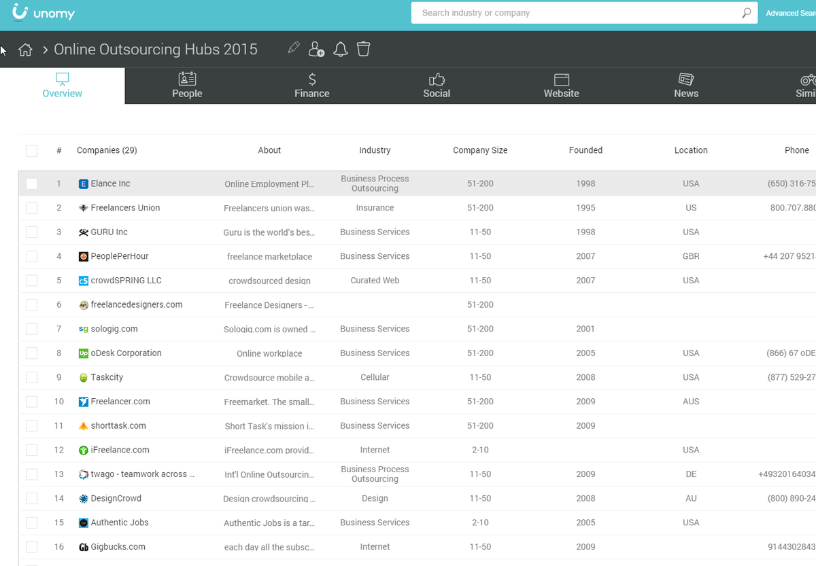Image resolution: width=816 pixels, height=566 pixels.
Task: Click 'Online Outsourcing Hubs 2015' list title
Action: [156, 50]
